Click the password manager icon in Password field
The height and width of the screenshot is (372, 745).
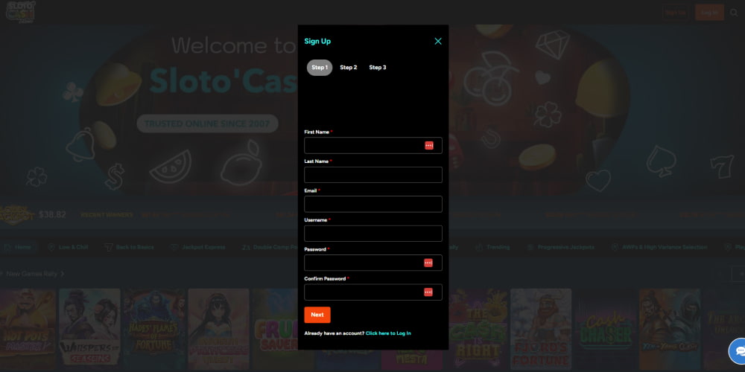(x=428, y=263)
